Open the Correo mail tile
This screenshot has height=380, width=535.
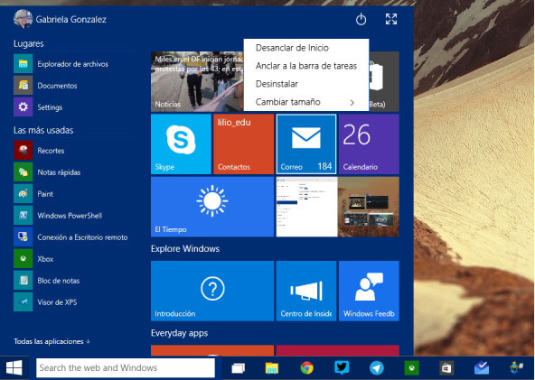[306, 144]
